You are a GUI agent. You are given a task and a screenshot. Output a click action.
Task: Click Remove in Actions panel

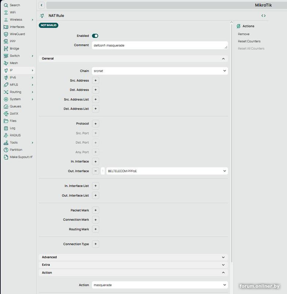click(244, 34)
